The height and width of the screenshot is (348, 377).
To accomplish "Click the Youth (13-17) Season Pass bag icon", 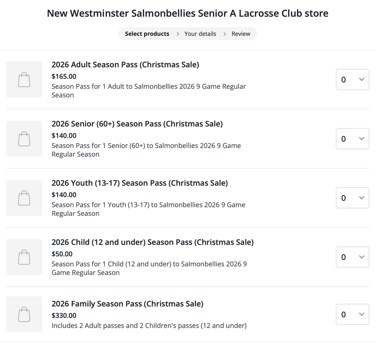I will [x=24, y=198].
